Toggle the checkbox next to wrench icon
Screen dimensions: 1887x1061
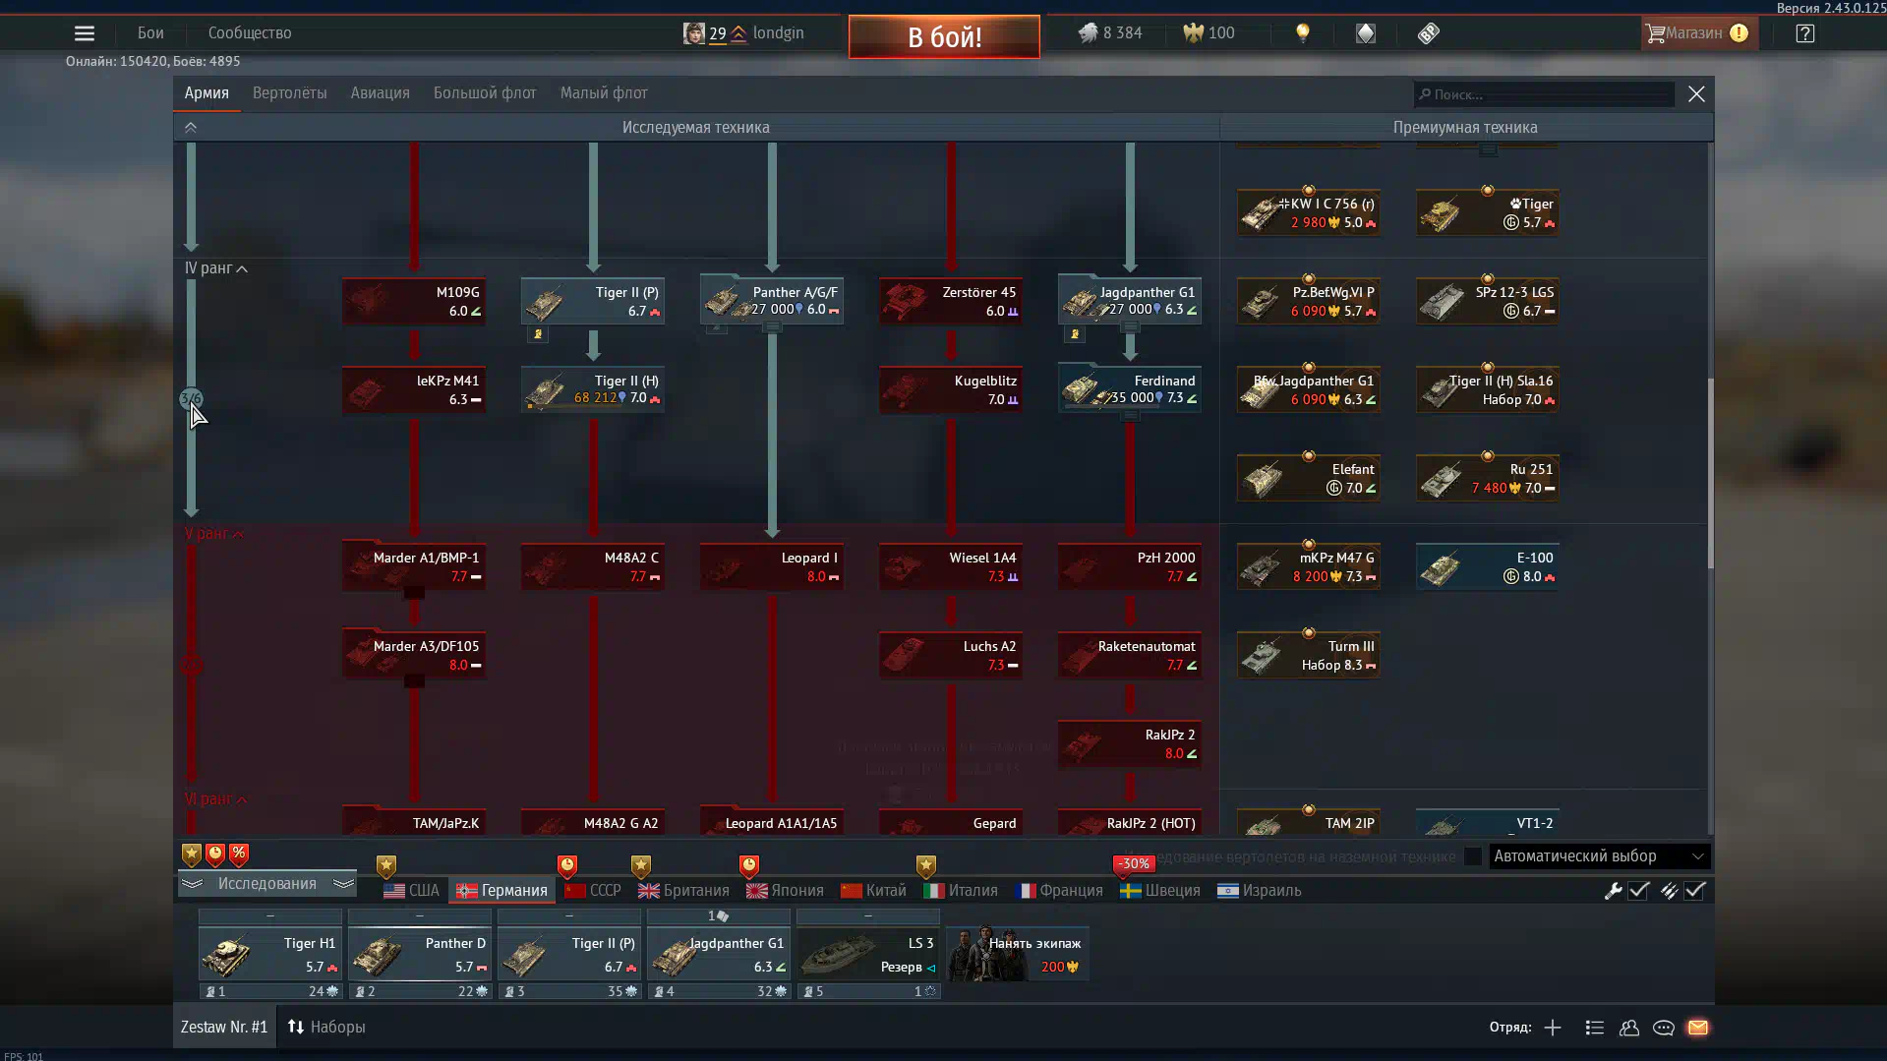1638,891
